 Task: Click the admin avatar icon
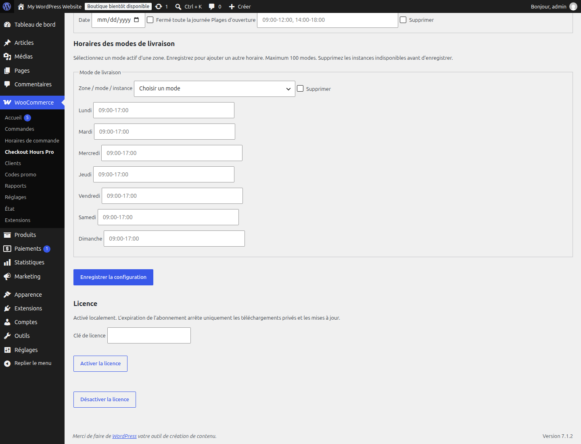tap(573, 6)
